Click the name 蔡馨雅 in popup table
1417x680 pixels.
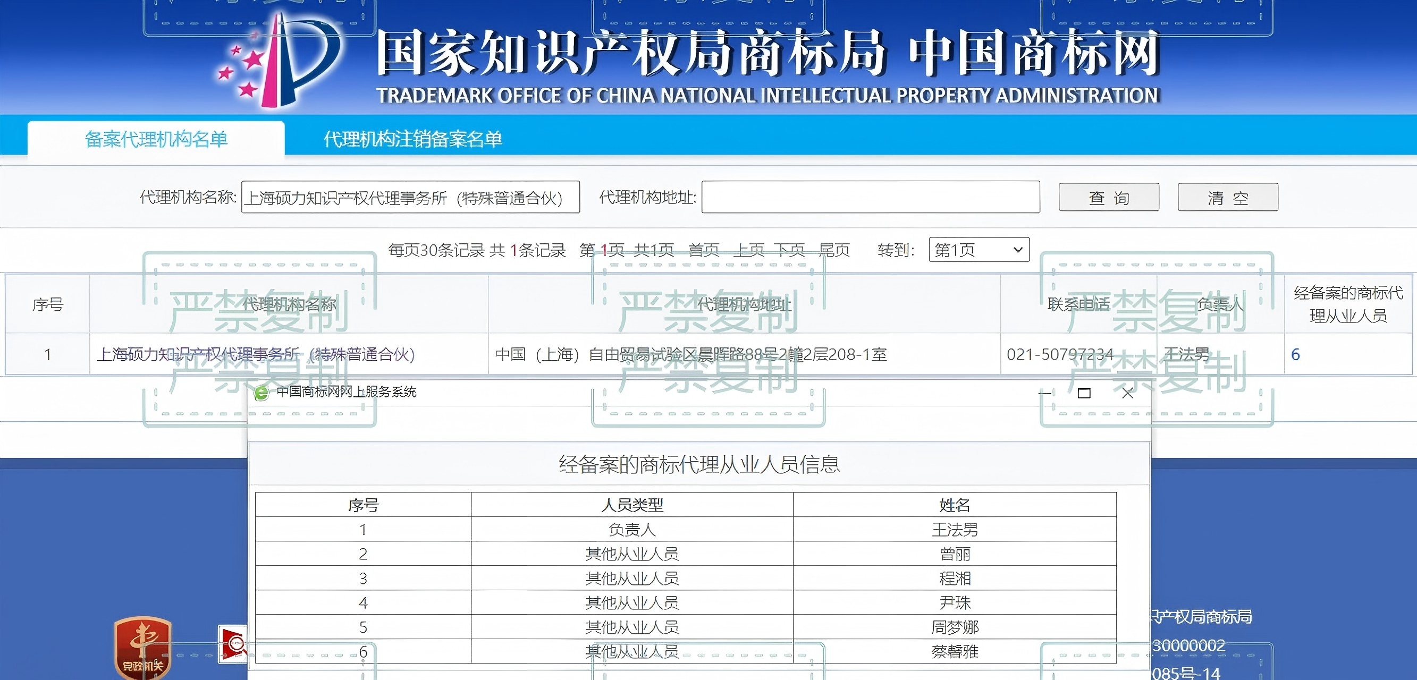pyautogui.click(x=955, y=651)
